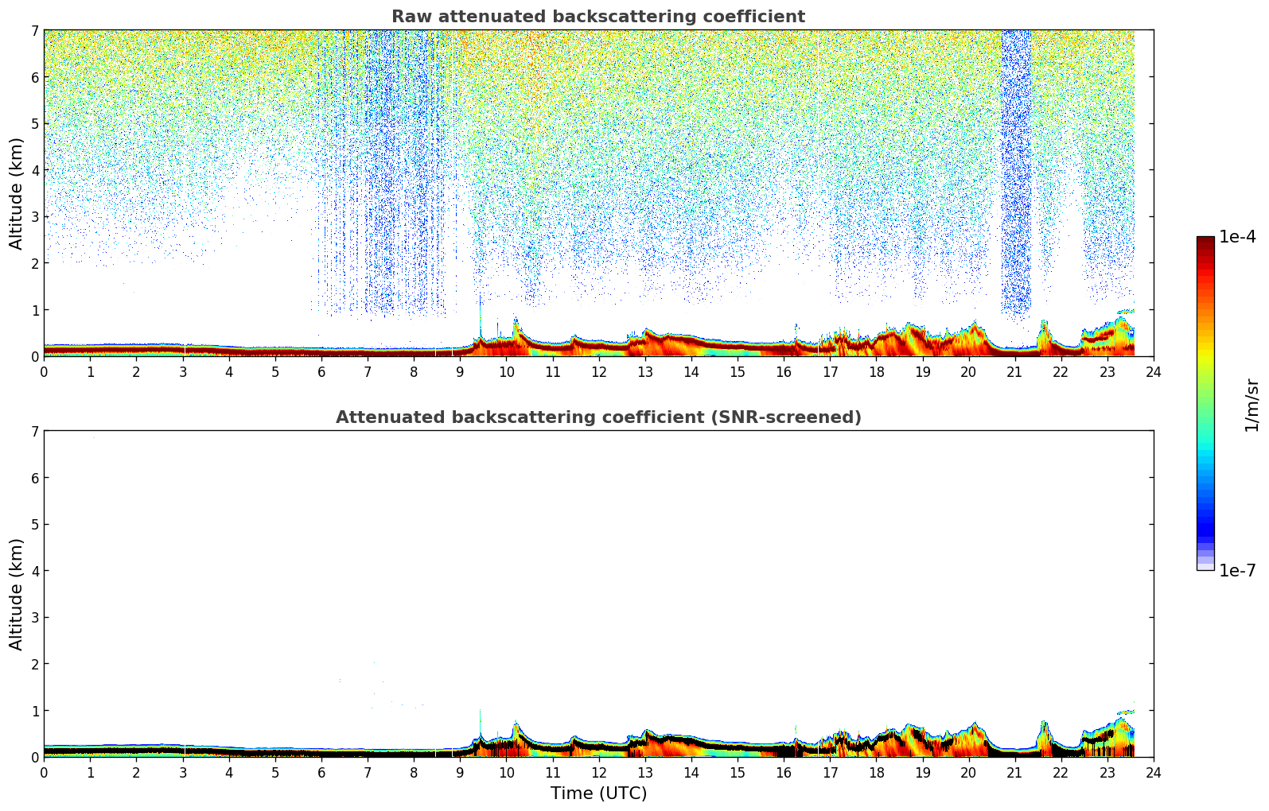1269x811 pixels.
Task: Click the hour 24 tick on bottom time axis
Action: click(1153, 772)
